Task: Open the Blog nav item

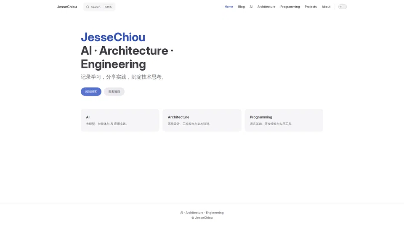Action: [x=242, y=7]
